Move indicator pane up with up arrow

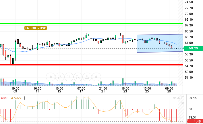(x=179, y=98)
